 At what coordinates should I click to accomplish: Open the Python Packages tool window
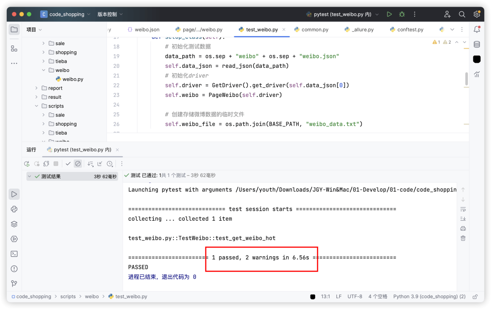click(x=14, y=209)
